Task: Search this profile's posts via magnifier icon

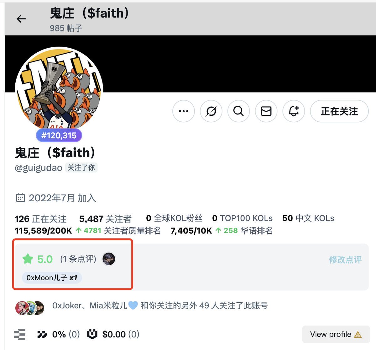Action: click(238, 111)
